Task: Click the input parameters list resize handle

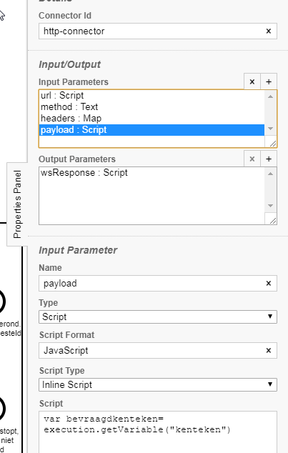Action: [x=272, y=143]
